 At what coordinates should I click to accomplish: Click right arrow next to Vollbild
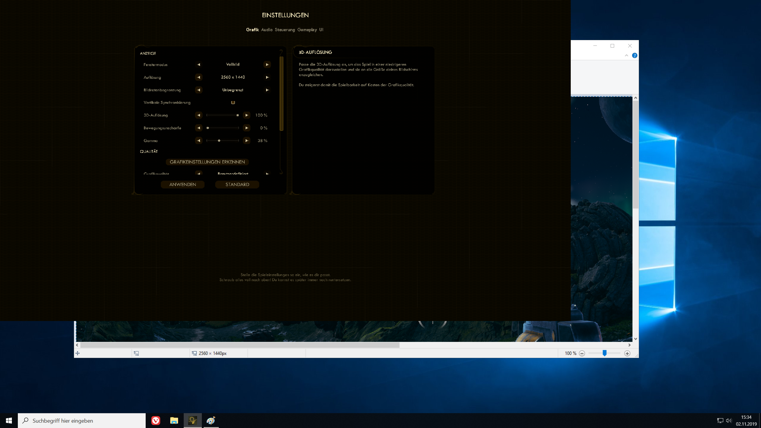(x=267, y=64)
